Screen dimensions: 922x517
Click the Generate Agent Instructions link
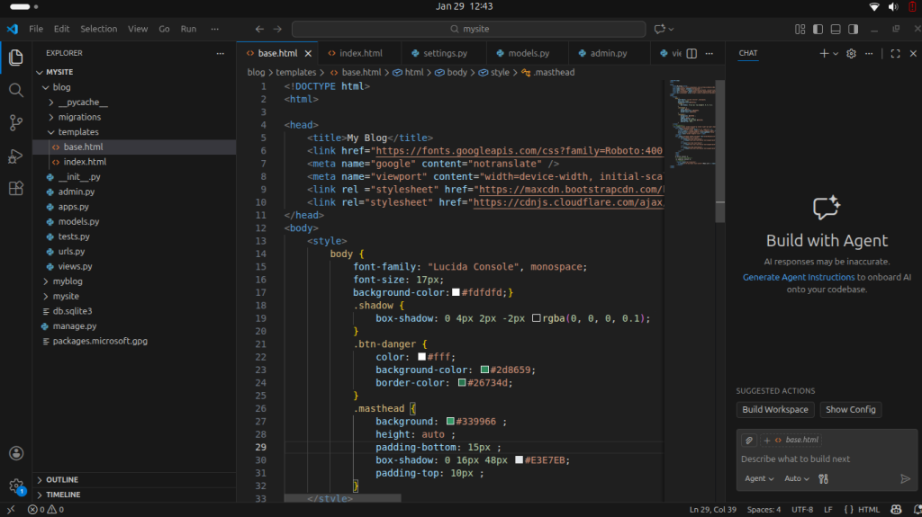click(799, 277)
